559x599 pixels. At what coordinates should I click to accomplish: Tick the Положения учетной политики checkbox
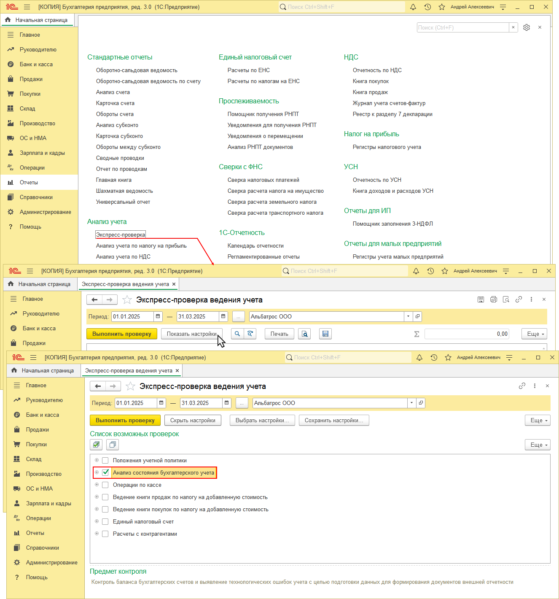(105, 461)
